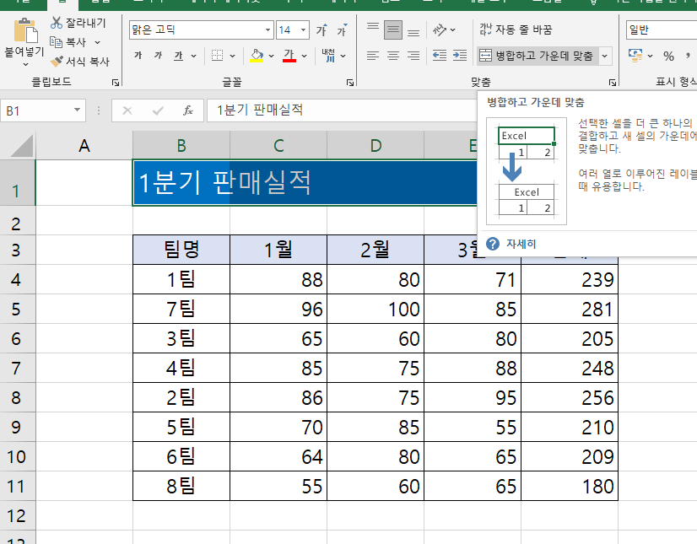
Task: Click the cell containing 281
Action: pos(570,309)
